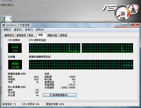
Task: Select the desktop thumbnail icon above Task Manager
Action: coord(7,19)
